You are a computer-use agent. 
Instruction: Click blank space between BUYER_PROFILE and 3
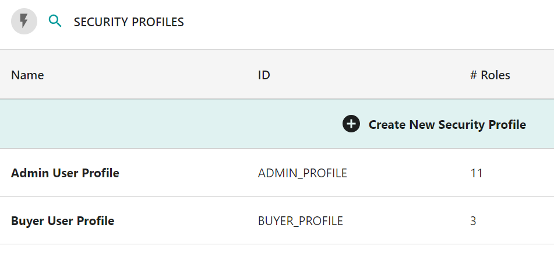(408, 221)
